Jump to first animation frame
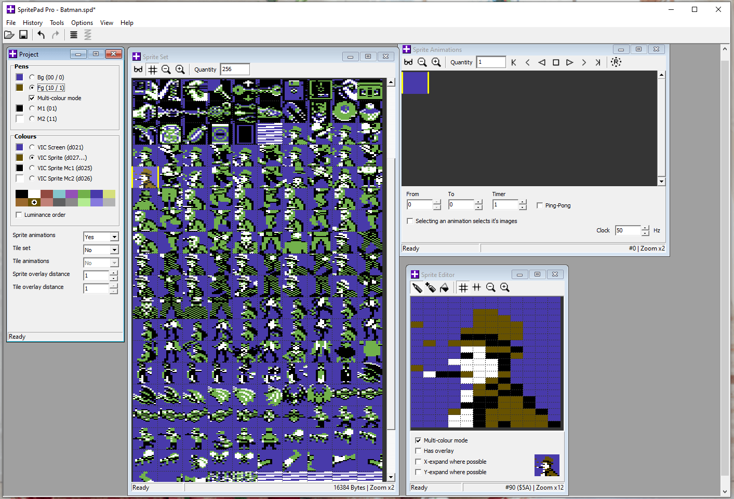Screen dimensions: 734x499 click(x=514, y=62)
